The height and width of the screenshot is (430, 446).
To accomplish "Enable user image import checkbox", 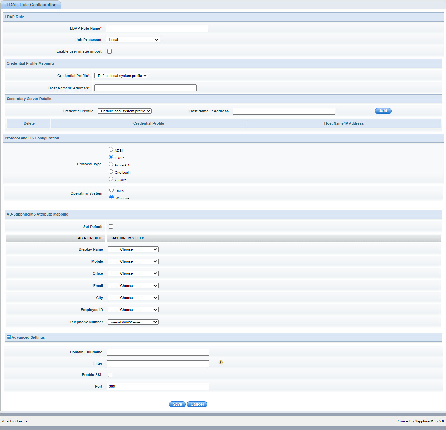I will (109, 52).
